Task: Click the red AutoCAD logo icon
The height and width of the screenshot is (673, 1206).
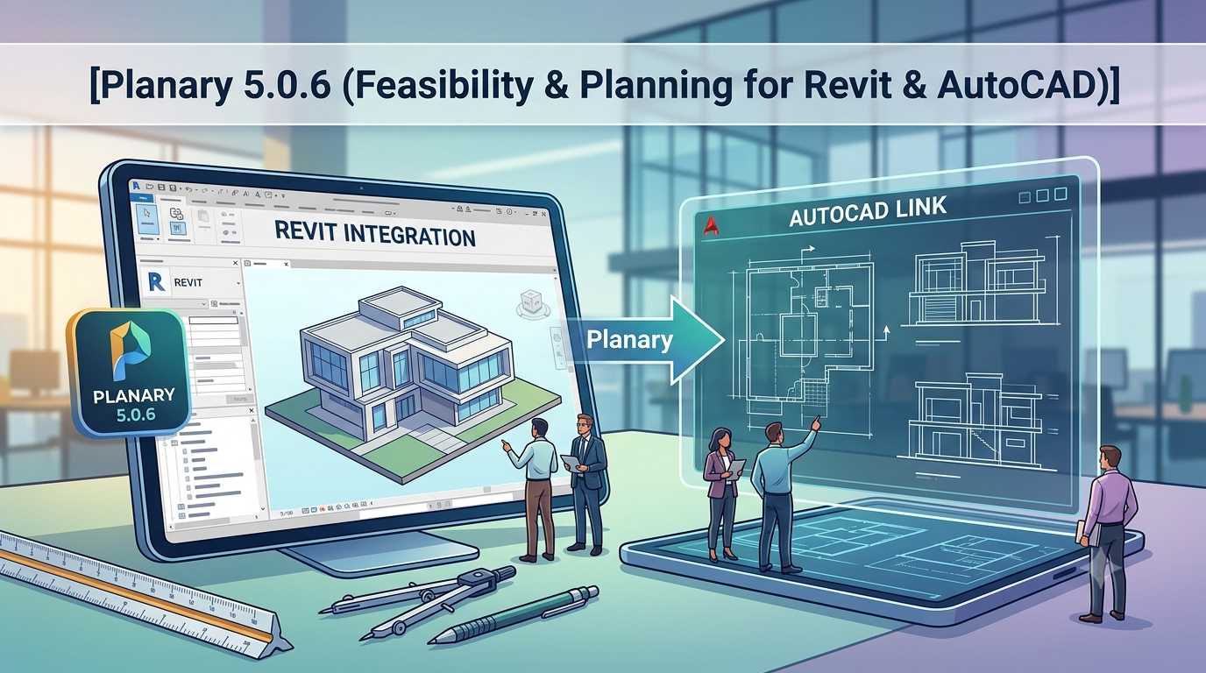Action: (713, 225)
